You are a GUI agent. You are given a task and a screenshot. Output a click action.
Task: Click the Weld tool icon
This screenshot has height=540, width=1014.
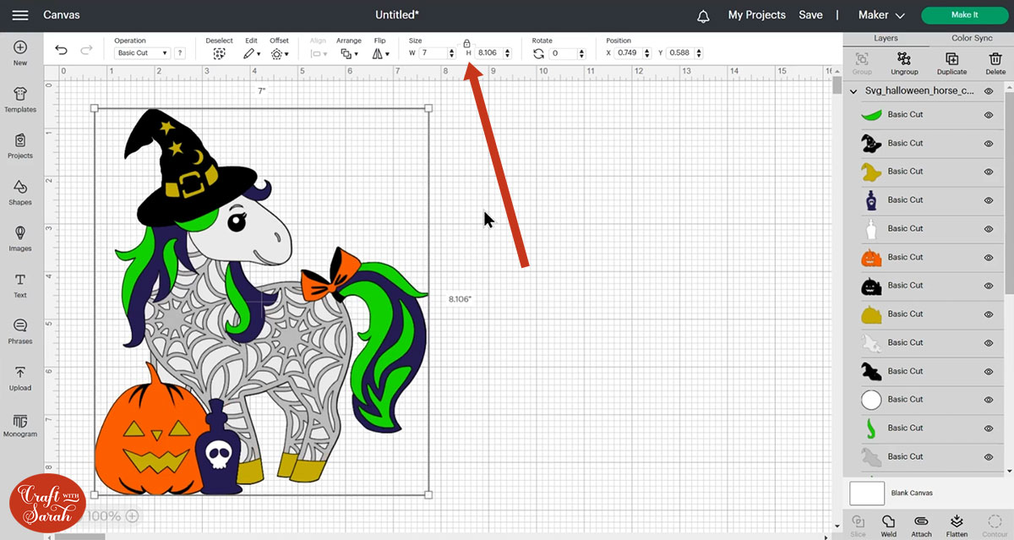click(x=888, y=524)
